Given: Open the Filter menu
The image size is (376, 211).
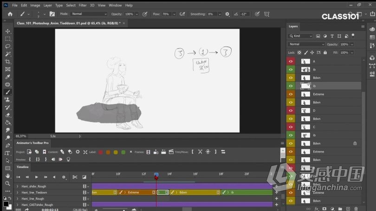Looking at the screenshot, I should click(83, 5).
